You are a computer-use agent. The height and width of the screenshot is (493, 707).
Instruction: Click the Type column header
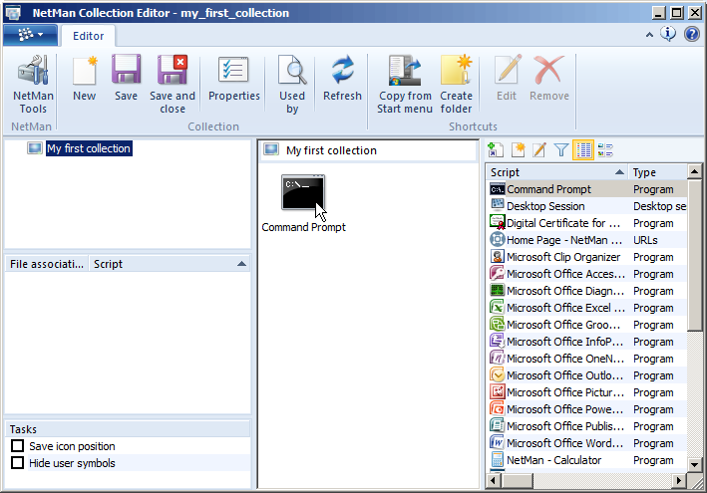point(658,172)
